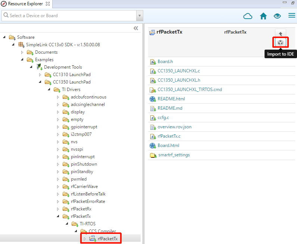Click the SimpleLink SDK package icon
Screen dimensions: 297x244
[x=21, y=45]
